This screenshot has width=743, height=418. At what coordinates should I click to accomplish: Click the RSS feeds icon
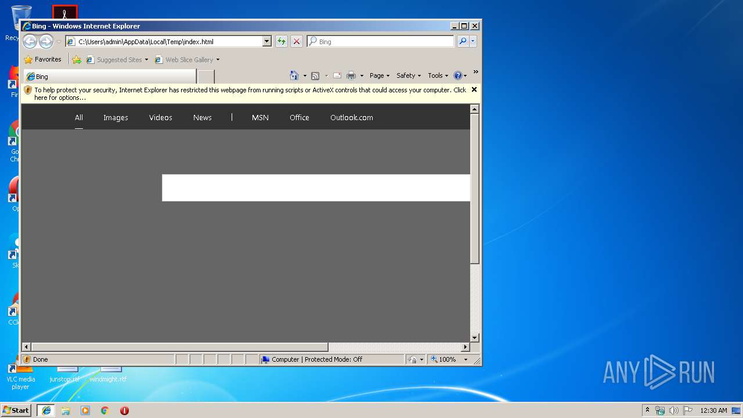[315, 75]
